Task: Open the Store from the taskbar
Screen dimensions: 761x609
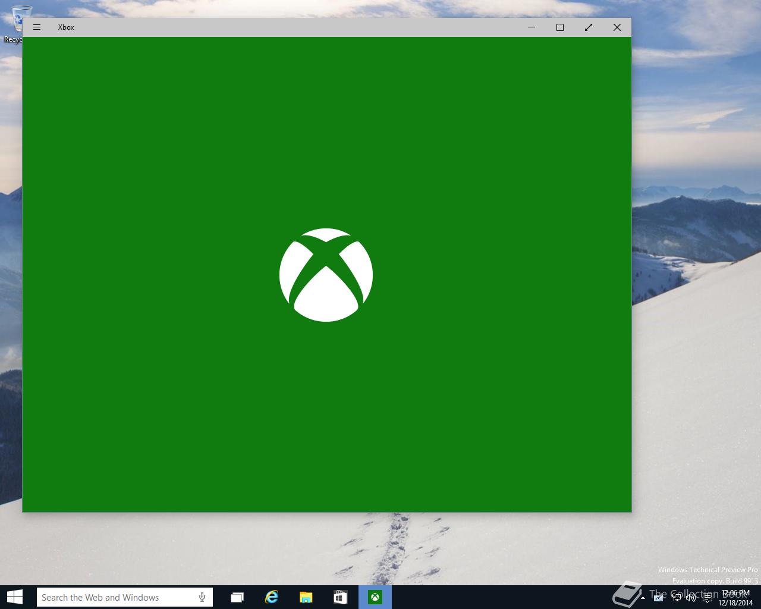Action: pyautogui.click(x=340, y=597)
